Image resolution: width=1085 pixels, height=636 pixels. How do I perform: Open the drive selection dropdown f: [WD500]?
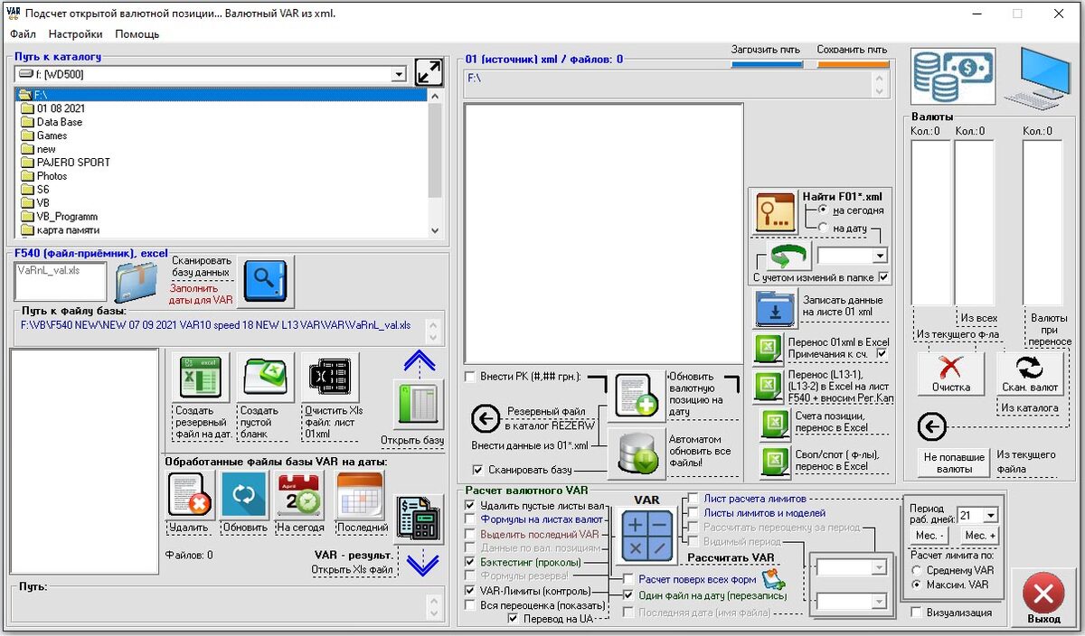(400, 74)
